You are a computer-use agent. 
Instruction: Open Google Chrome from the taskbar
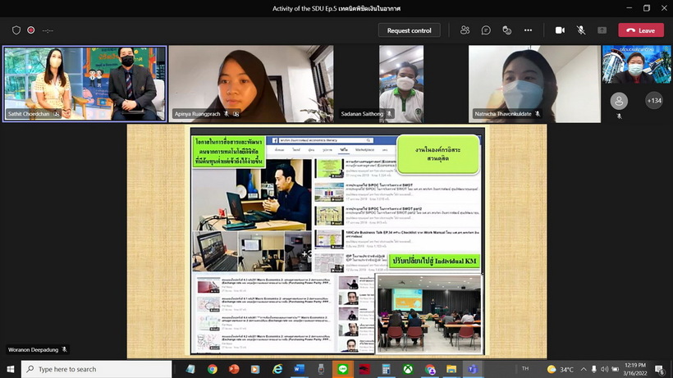213,370
